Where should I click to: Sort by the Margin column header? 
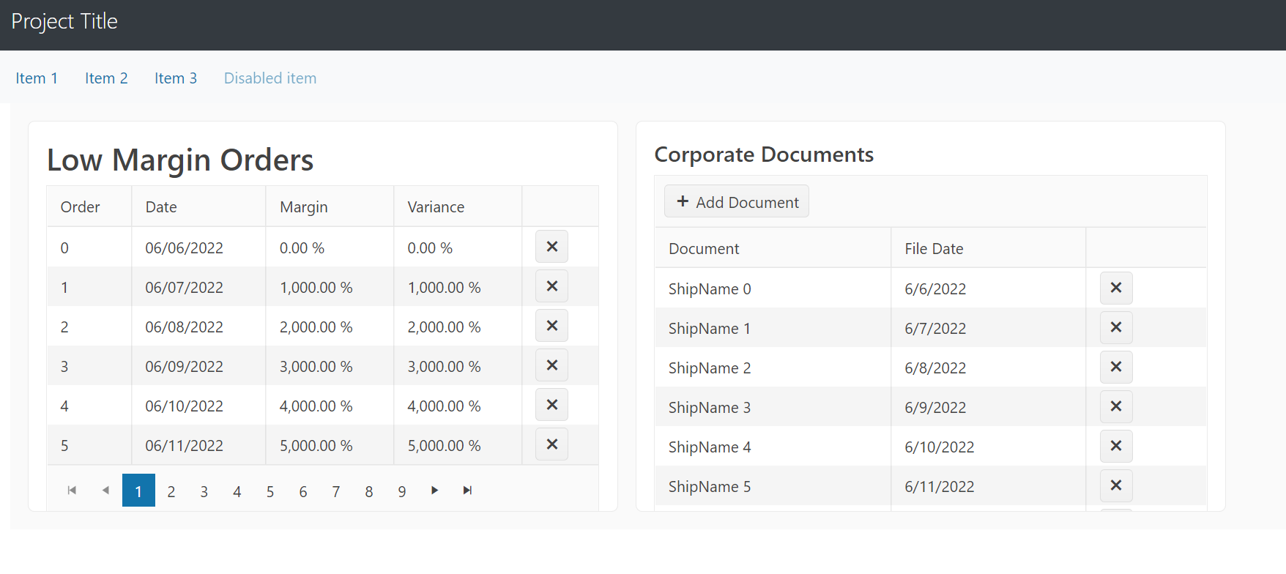coord(304,207)
